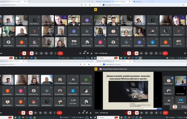Viewport: 187px width, 119px height.
Task: Open PowerPoint in the bottom-right Windows taskbar
Action: tap(129, 117)
